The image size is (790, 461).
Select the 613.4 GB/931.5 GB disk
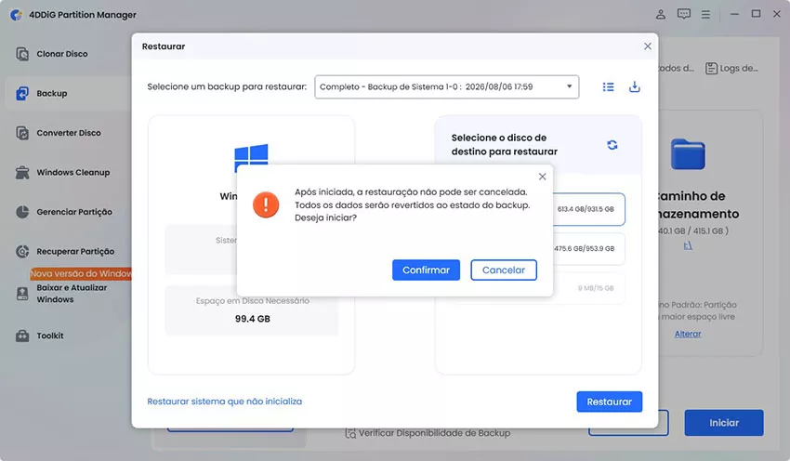[588, 209]
